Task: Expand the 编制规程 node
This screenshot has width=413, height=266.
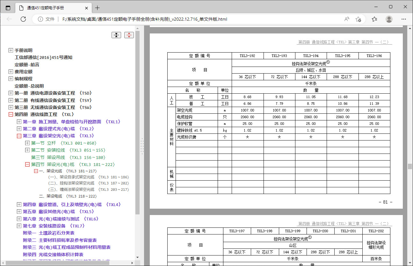Action: 11,79
